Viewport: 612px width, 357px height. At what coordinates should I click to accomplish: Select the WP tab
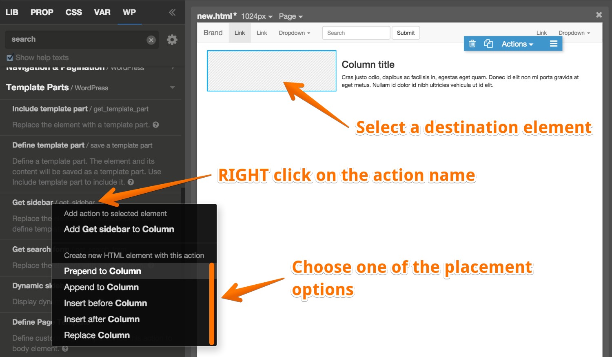[x=129, y=12]
